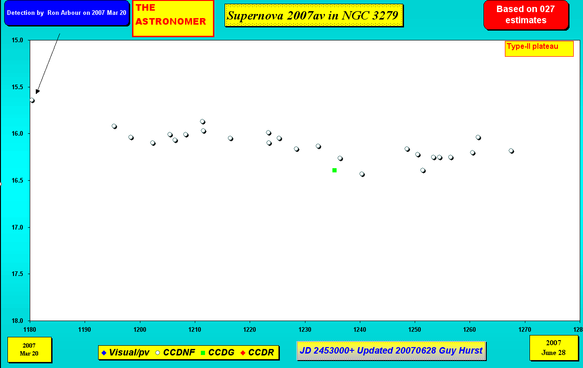Click the 1210 x-axis label
The height and width of the screenshot is (368, 583).
(x=195, y=329)
